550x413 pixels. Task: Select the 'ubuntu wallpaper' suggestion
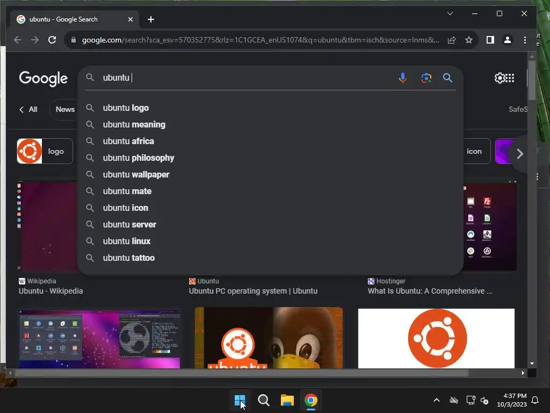pos(270,175)
